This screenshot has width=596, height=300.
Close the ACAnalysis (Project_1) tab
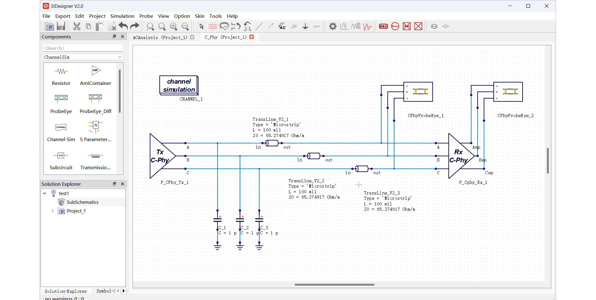192,37
